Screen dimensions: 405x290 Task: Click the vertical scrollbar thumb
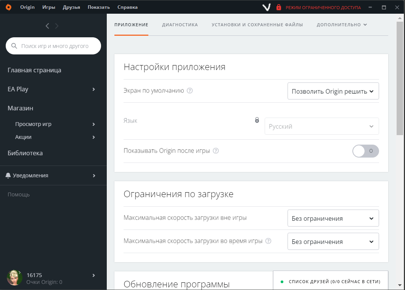400,78
